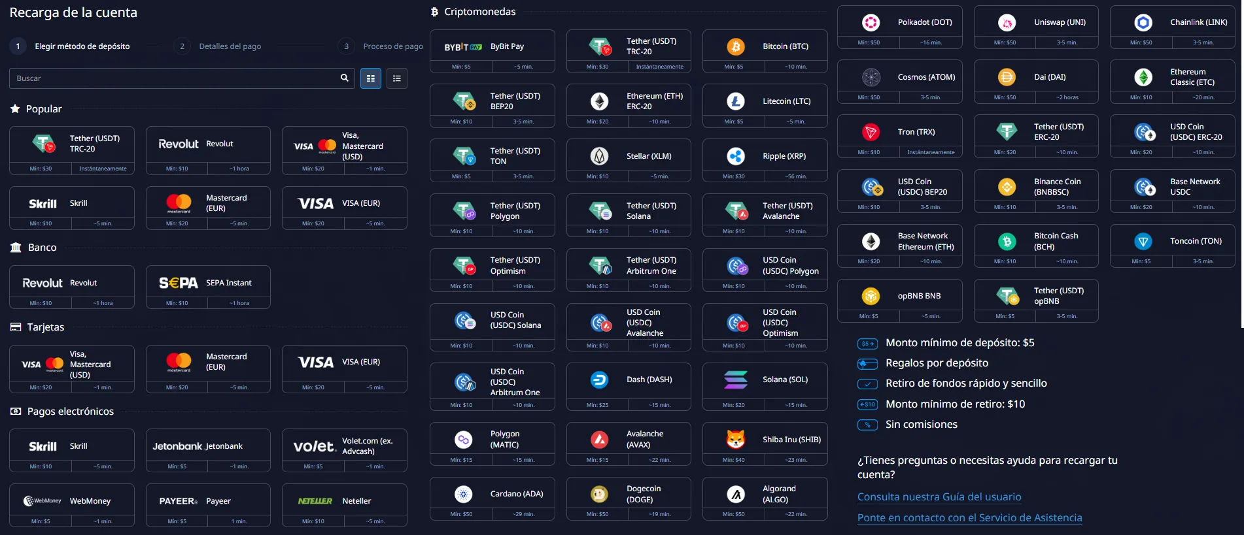This screenshot has width=1244, height=535.
Task: Select the Solana (SOL) icon
Action: [x=736, y=380]
